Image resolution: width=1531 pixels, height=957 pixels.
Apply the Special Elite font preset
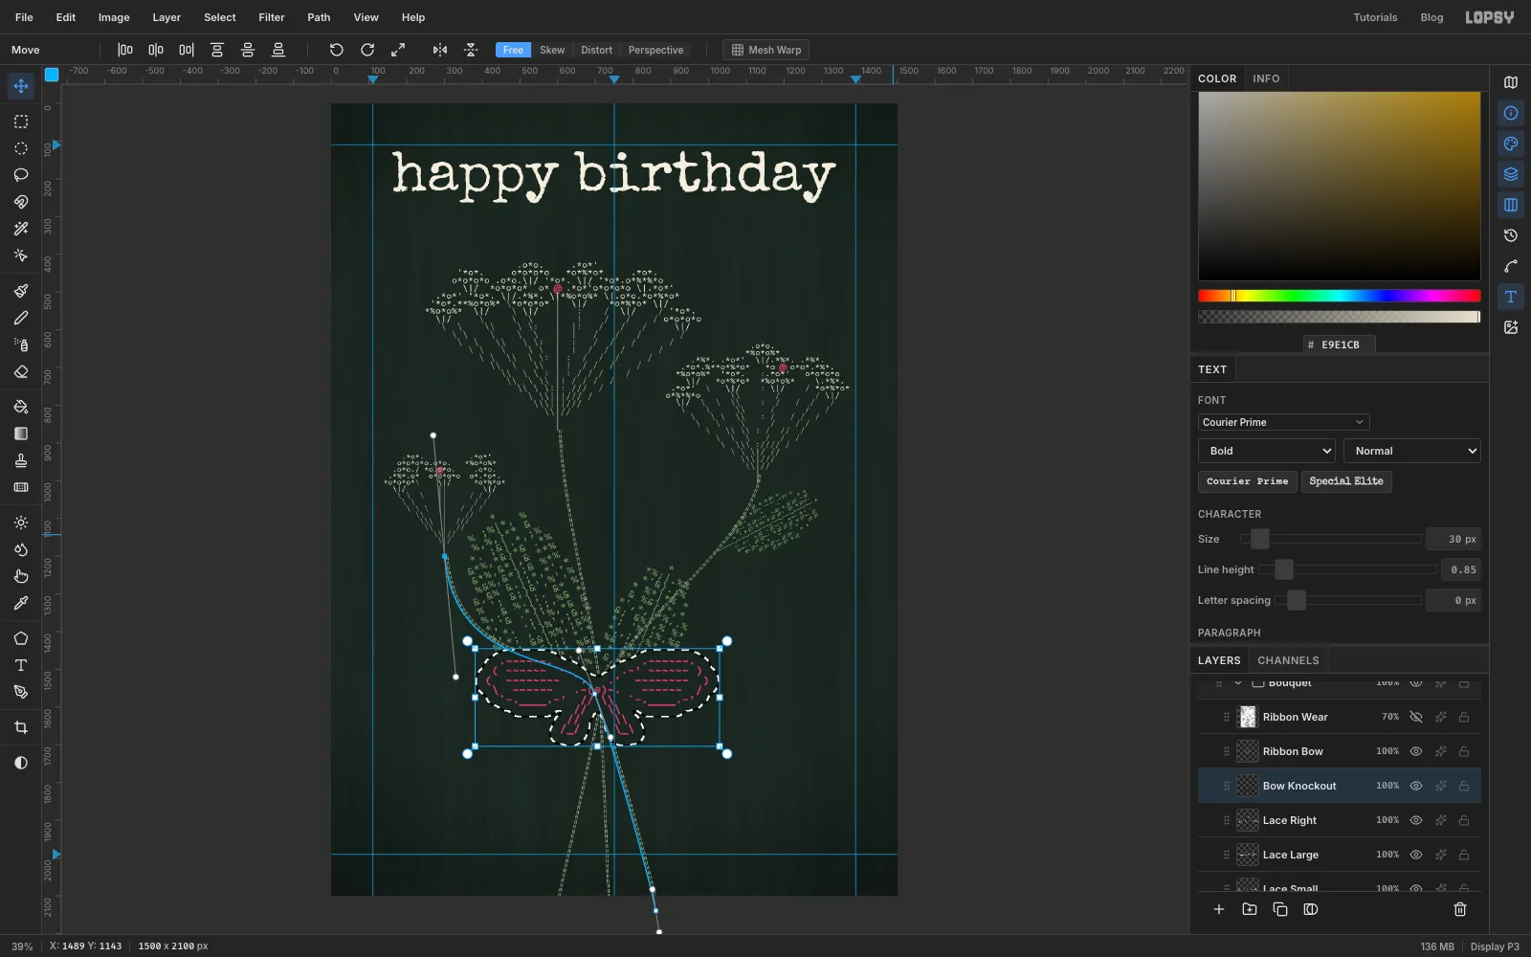[x=1346, y=481]
